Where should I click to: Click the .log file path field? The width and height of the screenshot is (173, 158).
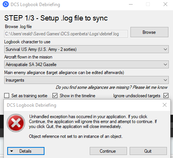click(66, 34)
